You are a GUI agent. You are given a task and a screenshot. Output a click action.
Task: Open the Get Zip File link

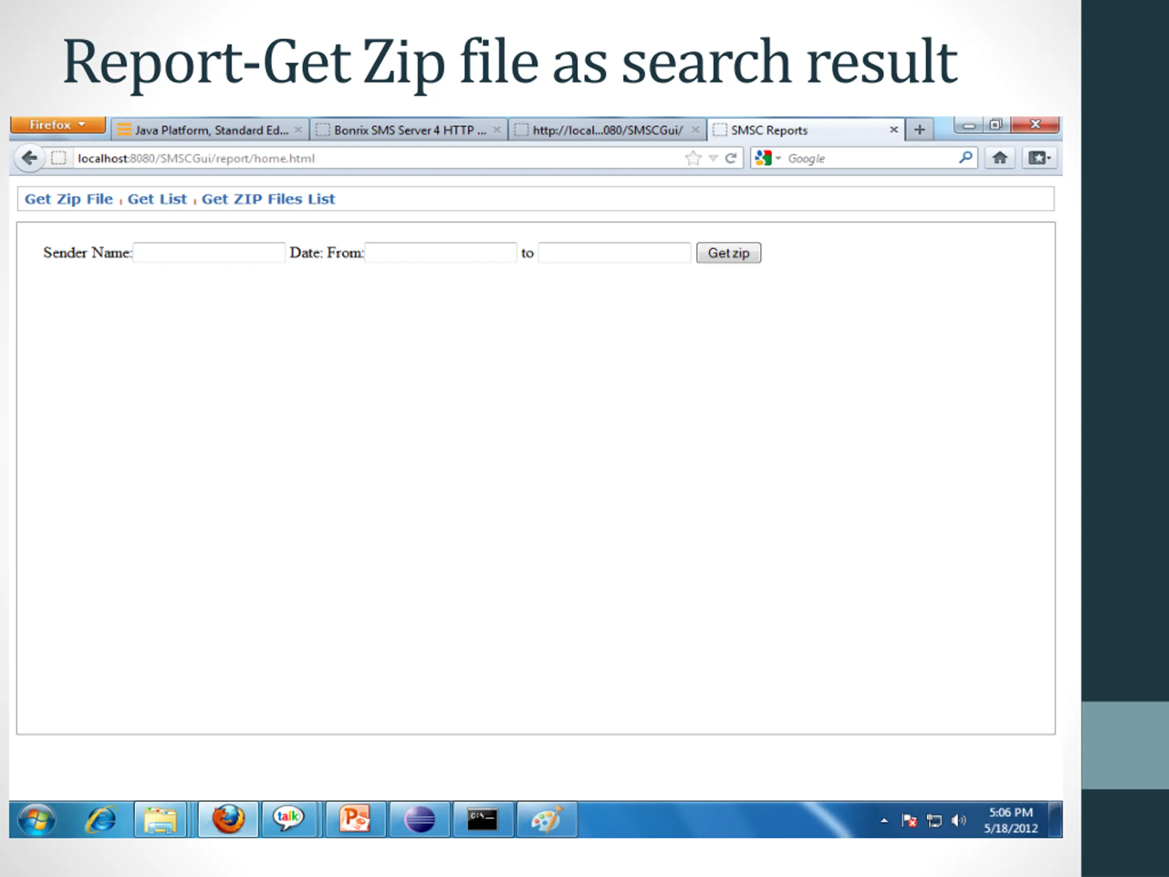(68, 199)
